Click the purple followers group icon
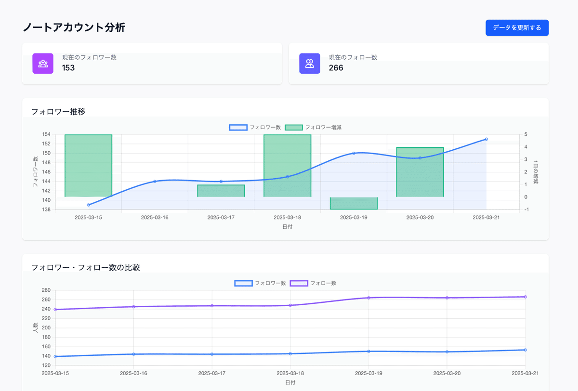 [x=43, y=63]
